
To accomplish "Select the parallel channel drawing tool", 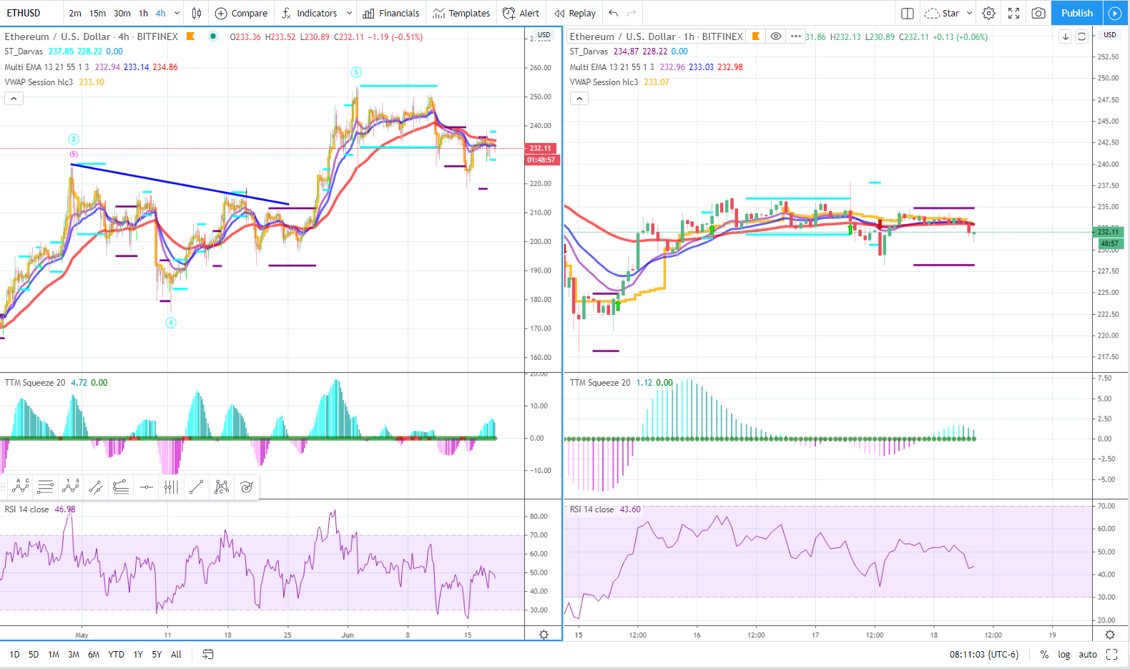I will [x=96, y=487].
